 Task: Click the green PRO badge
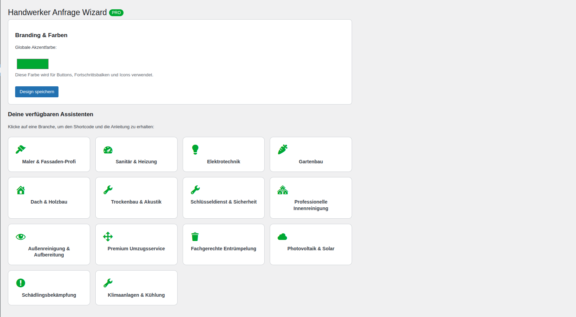coord(116,13)
